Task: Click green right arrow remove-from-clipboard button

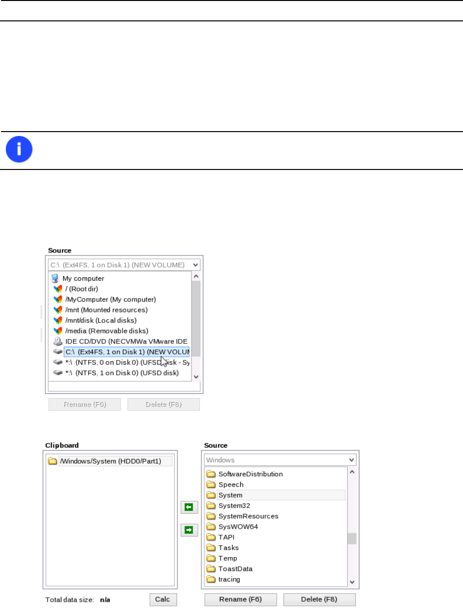Action: 189,530
